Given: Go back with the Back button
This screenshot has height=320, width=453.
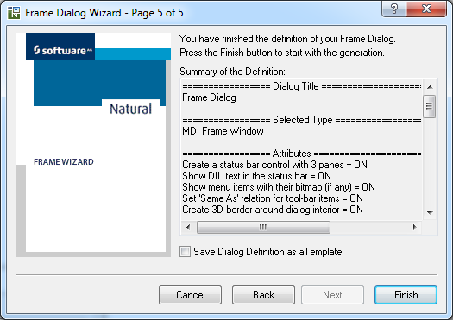Looking at the screenshot, I should coord(263,295).
